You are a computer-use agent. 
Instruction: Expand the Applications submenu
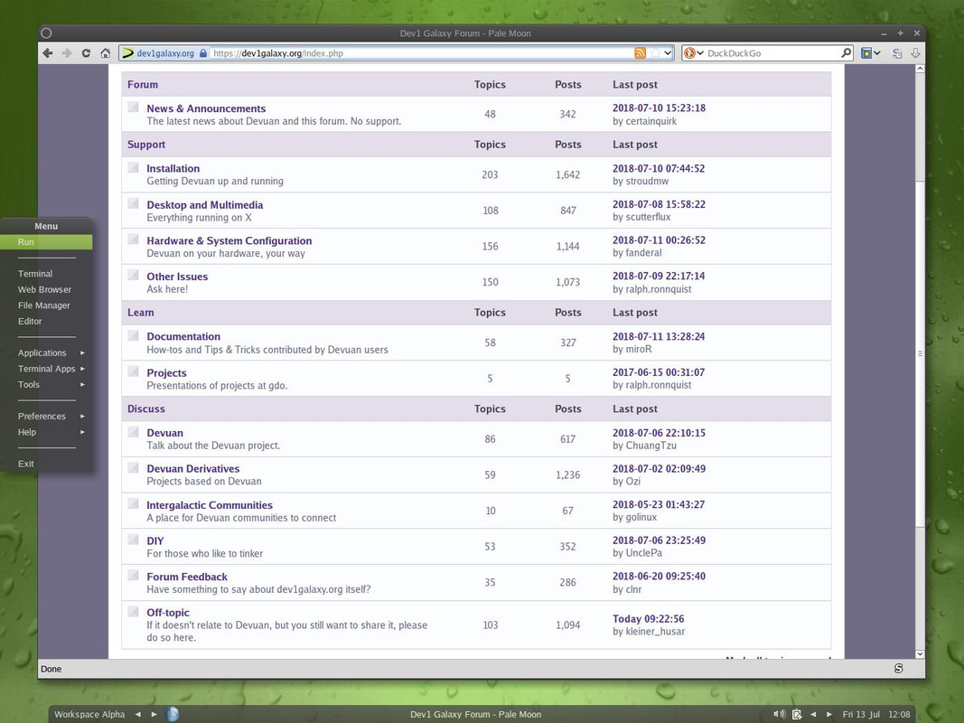coord(46,352)
